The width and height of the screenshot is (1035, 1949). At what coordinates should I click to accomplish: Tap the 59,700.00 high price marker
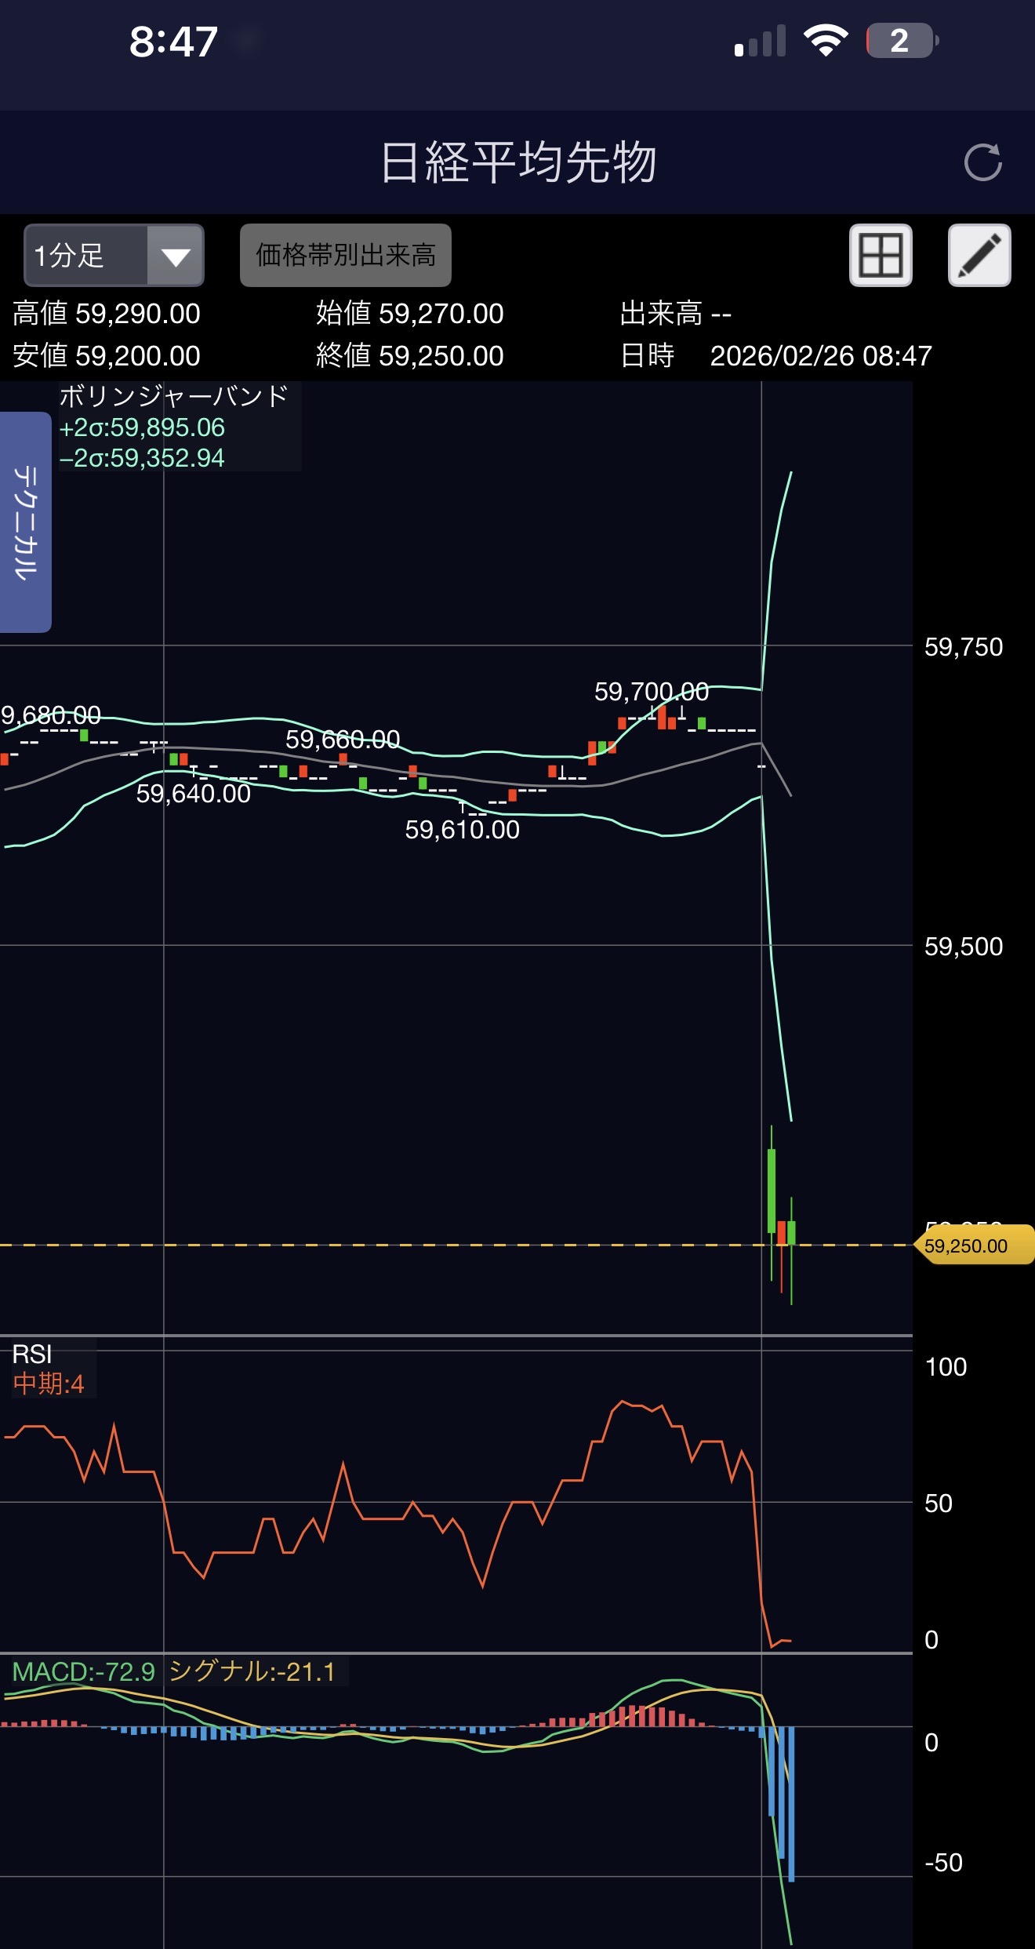[x=651, y=692]
